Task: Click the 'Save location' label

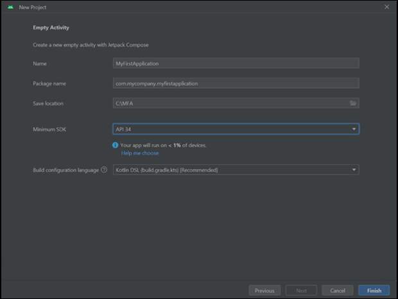Action: pos(48,103)
